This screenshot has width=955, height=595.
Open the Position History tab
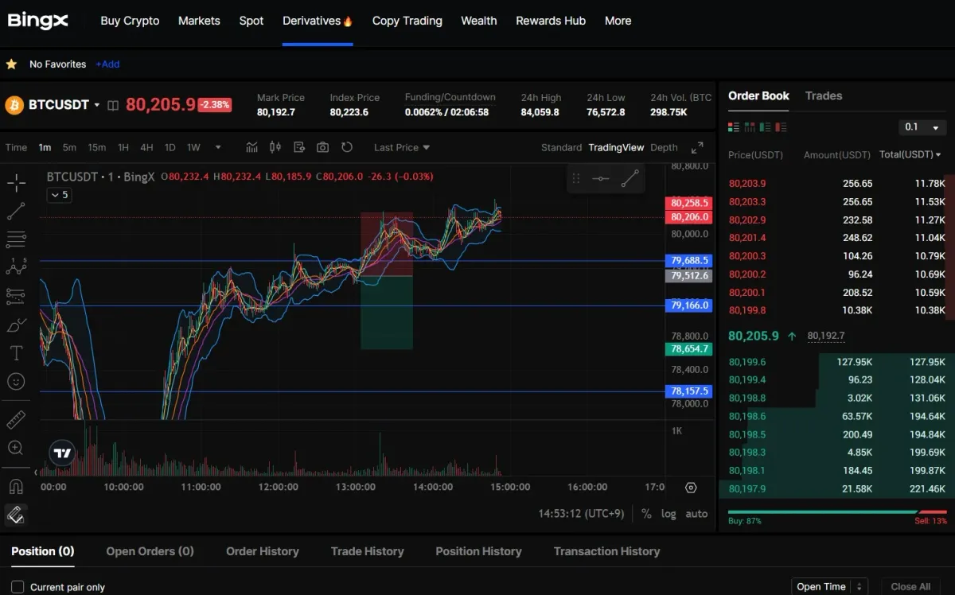(478, 551)
